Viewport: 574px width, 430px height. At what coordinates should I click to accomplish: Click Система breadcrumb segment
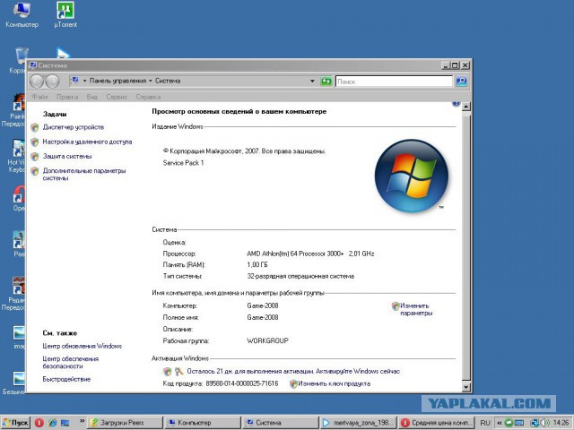168,81
